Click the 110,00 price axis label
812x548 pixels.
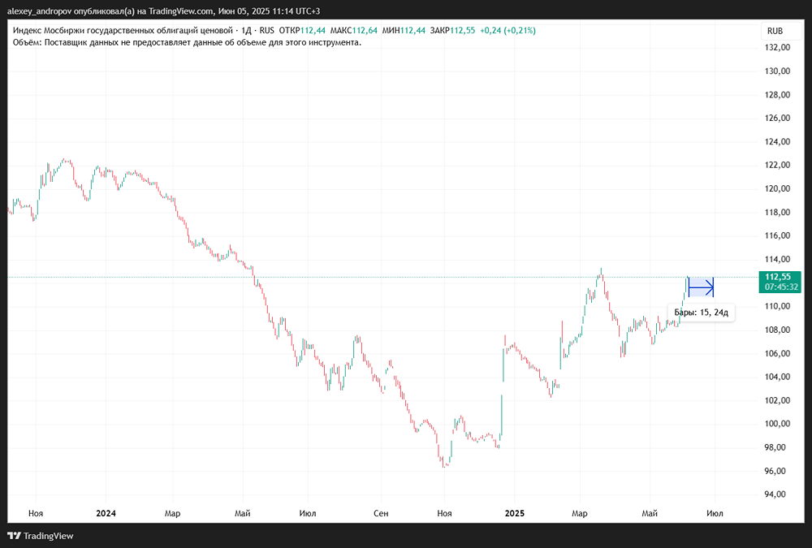click(x=777, y=306)
